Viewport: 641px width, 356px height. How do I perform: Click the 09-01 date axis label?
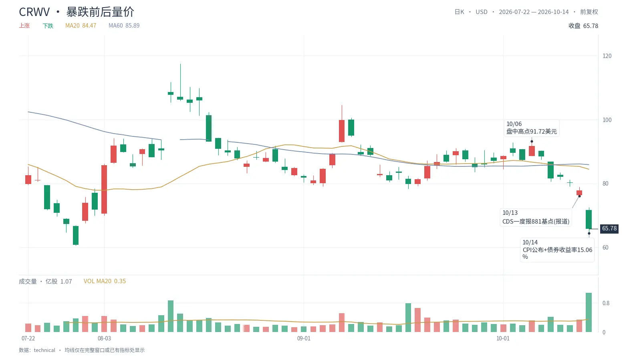click(304, 338)
